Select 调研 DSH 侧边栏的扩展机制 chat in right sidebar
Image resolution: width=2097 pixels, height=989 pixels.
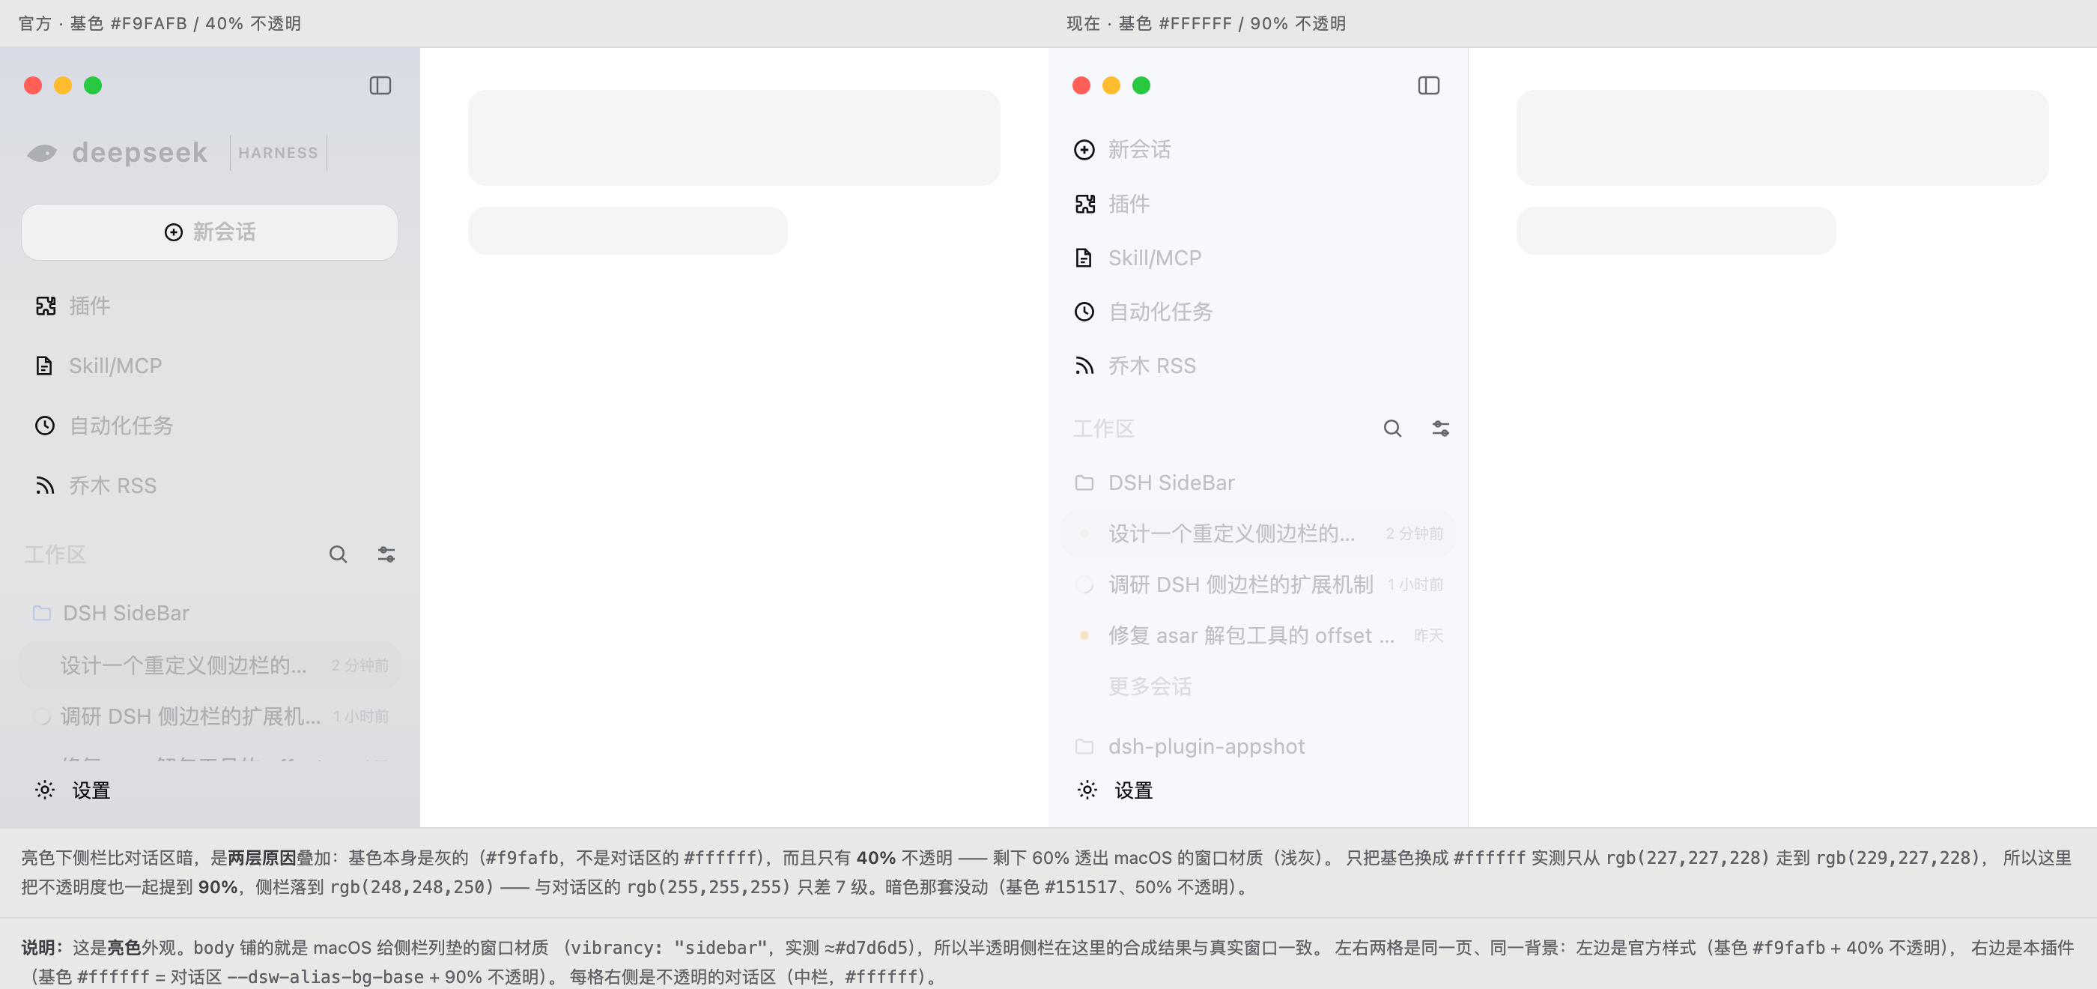[x=1257, y=584]
